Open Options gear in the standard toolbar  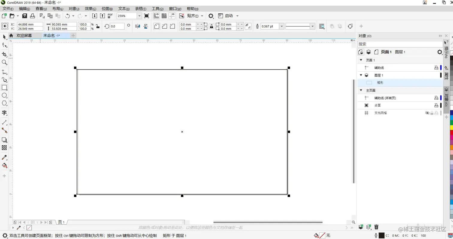(211, 16)
